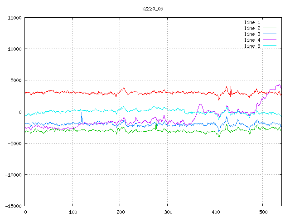The width and height of the screenshot is (290, 218).
Task: Select the 'line 3' legend label
Action: pyautogui.click(x=252, y=34)
